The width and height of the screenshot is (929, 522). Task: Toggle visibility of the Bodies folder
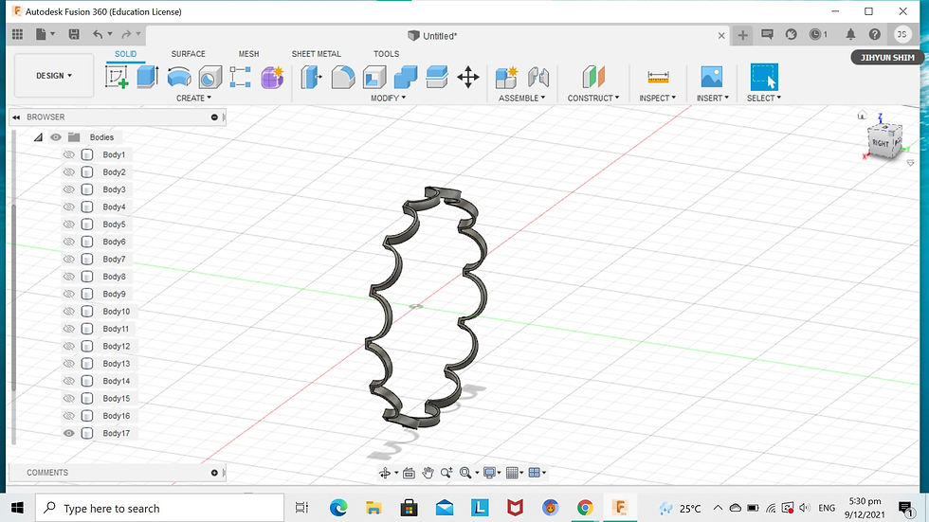[x=56, y=137]
